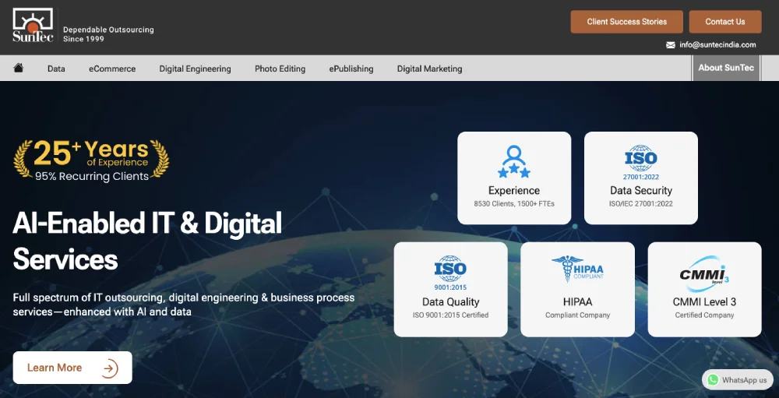Select the Data Security card

641,178
